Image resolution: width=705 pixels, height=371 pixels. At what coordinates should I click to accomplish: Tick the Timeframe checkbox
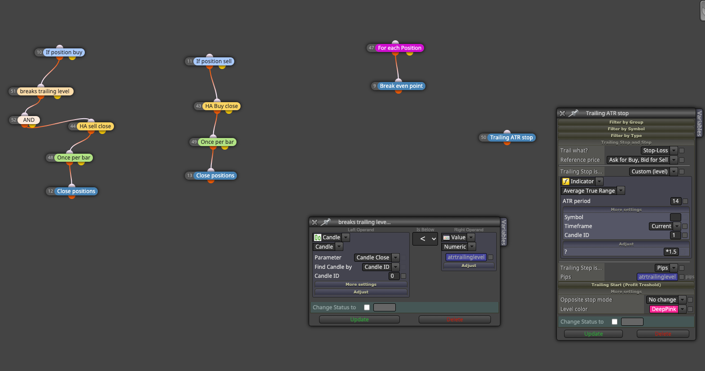pos(685,226)
